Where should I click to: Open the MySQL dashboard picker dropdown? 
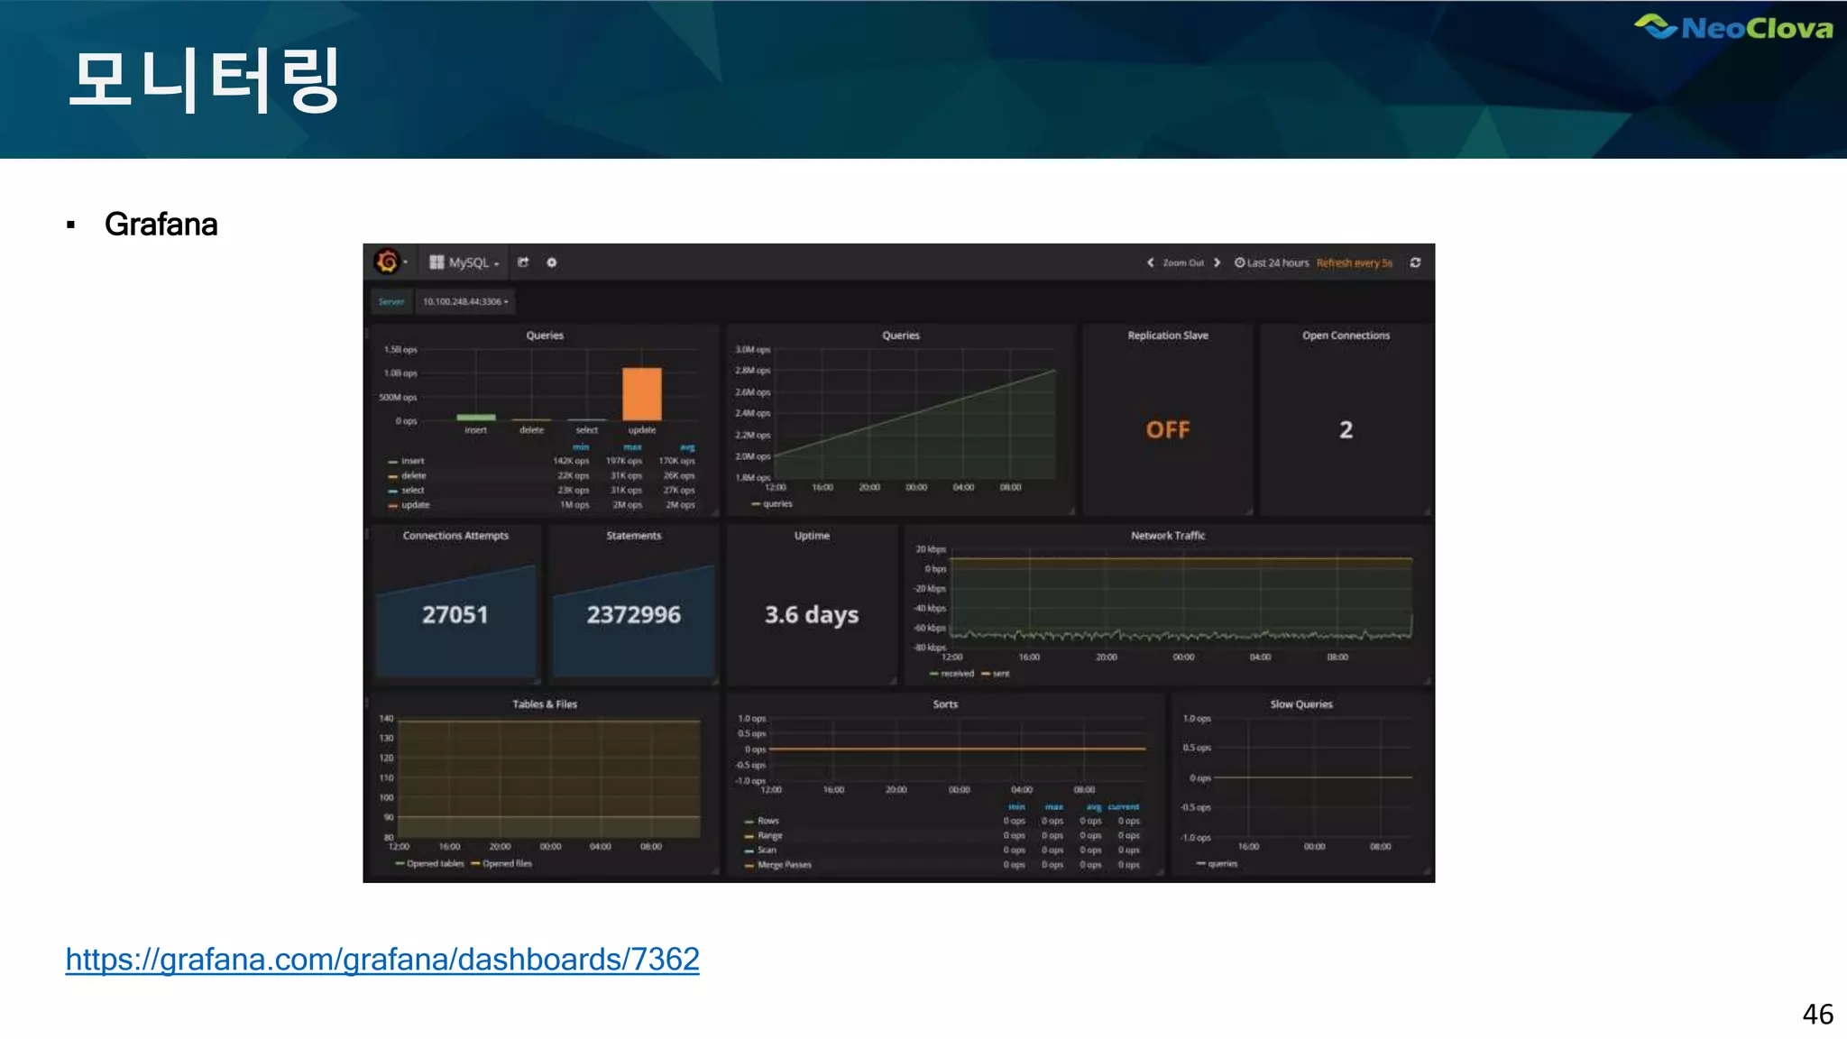click(473, 262)
